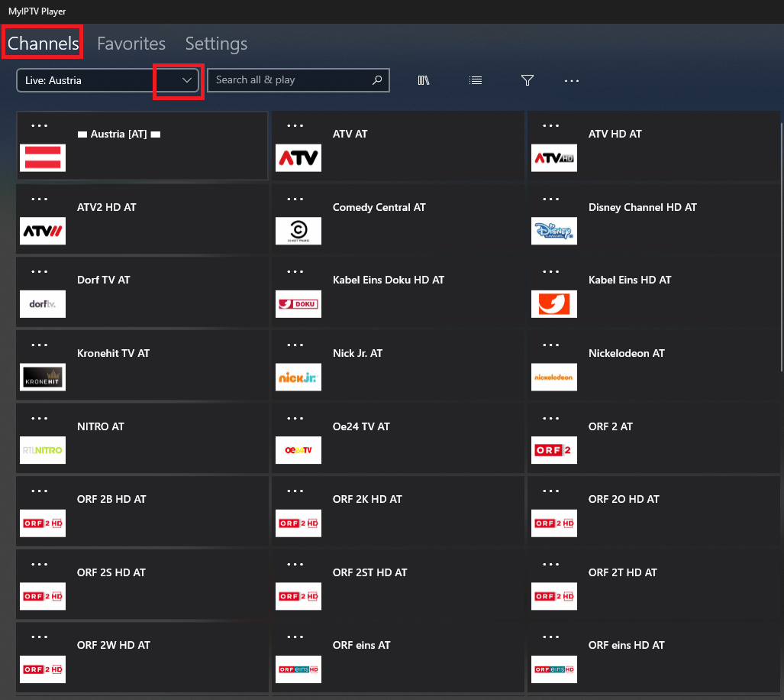Open options for Kabel Eins HD AT
The width and height of the screenshot is (784, 700).
(x=551, y=272)
